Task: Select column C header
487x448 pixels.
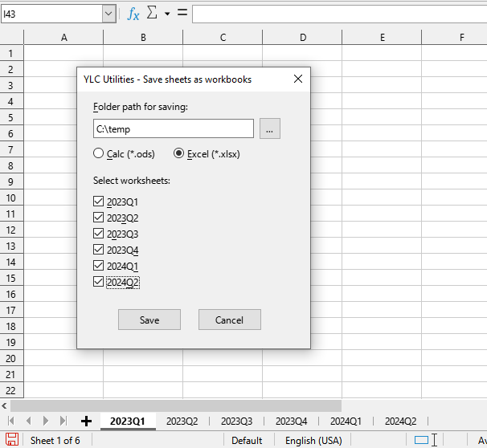Action: 223,38
